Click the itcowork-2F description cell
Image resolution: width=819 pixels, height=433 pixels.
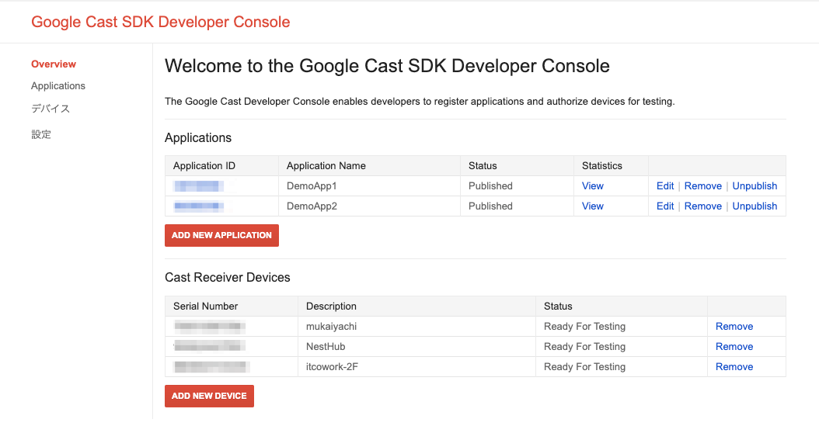(x=416, y=367)
